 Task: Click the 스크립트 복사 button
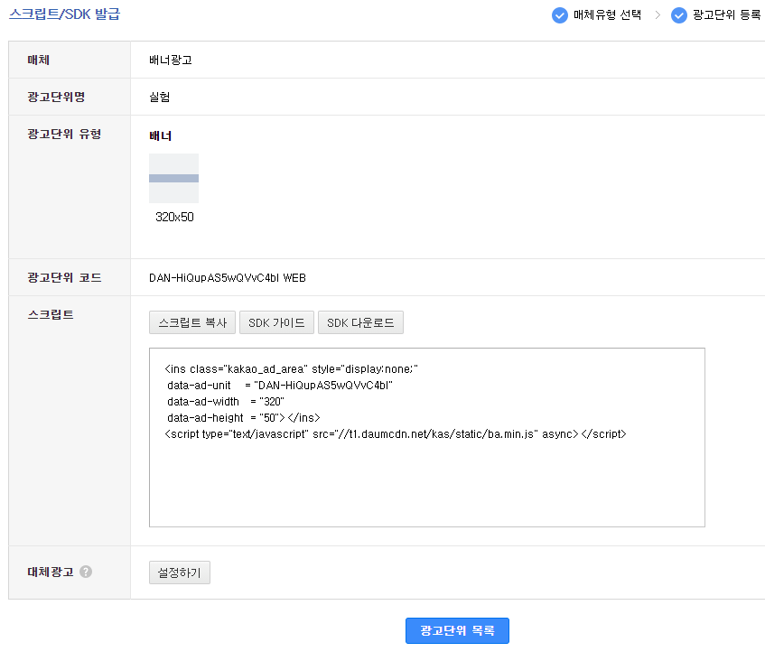[192, 322]
